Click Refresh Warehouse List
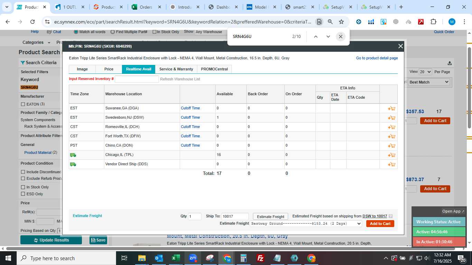This screenshot has width=472, height=265. click(x=180, y=79)
